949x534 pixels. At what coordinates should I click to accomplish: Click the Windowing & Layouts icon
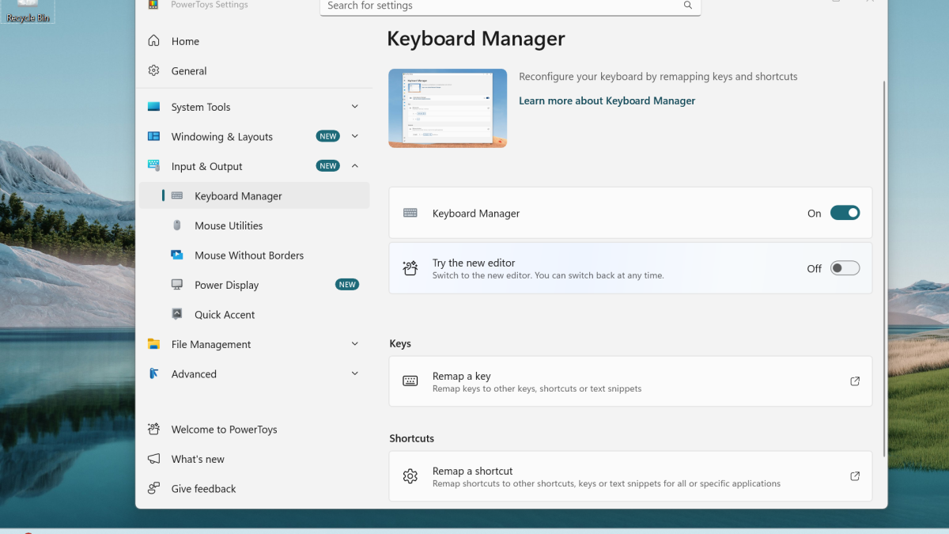coord(153,136)
